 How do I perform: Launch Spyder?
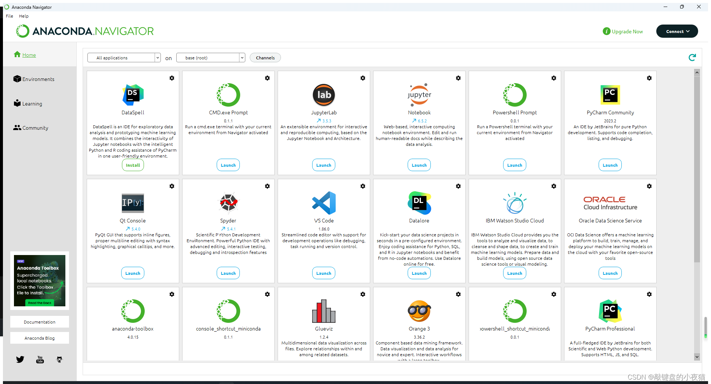[228, 273]
